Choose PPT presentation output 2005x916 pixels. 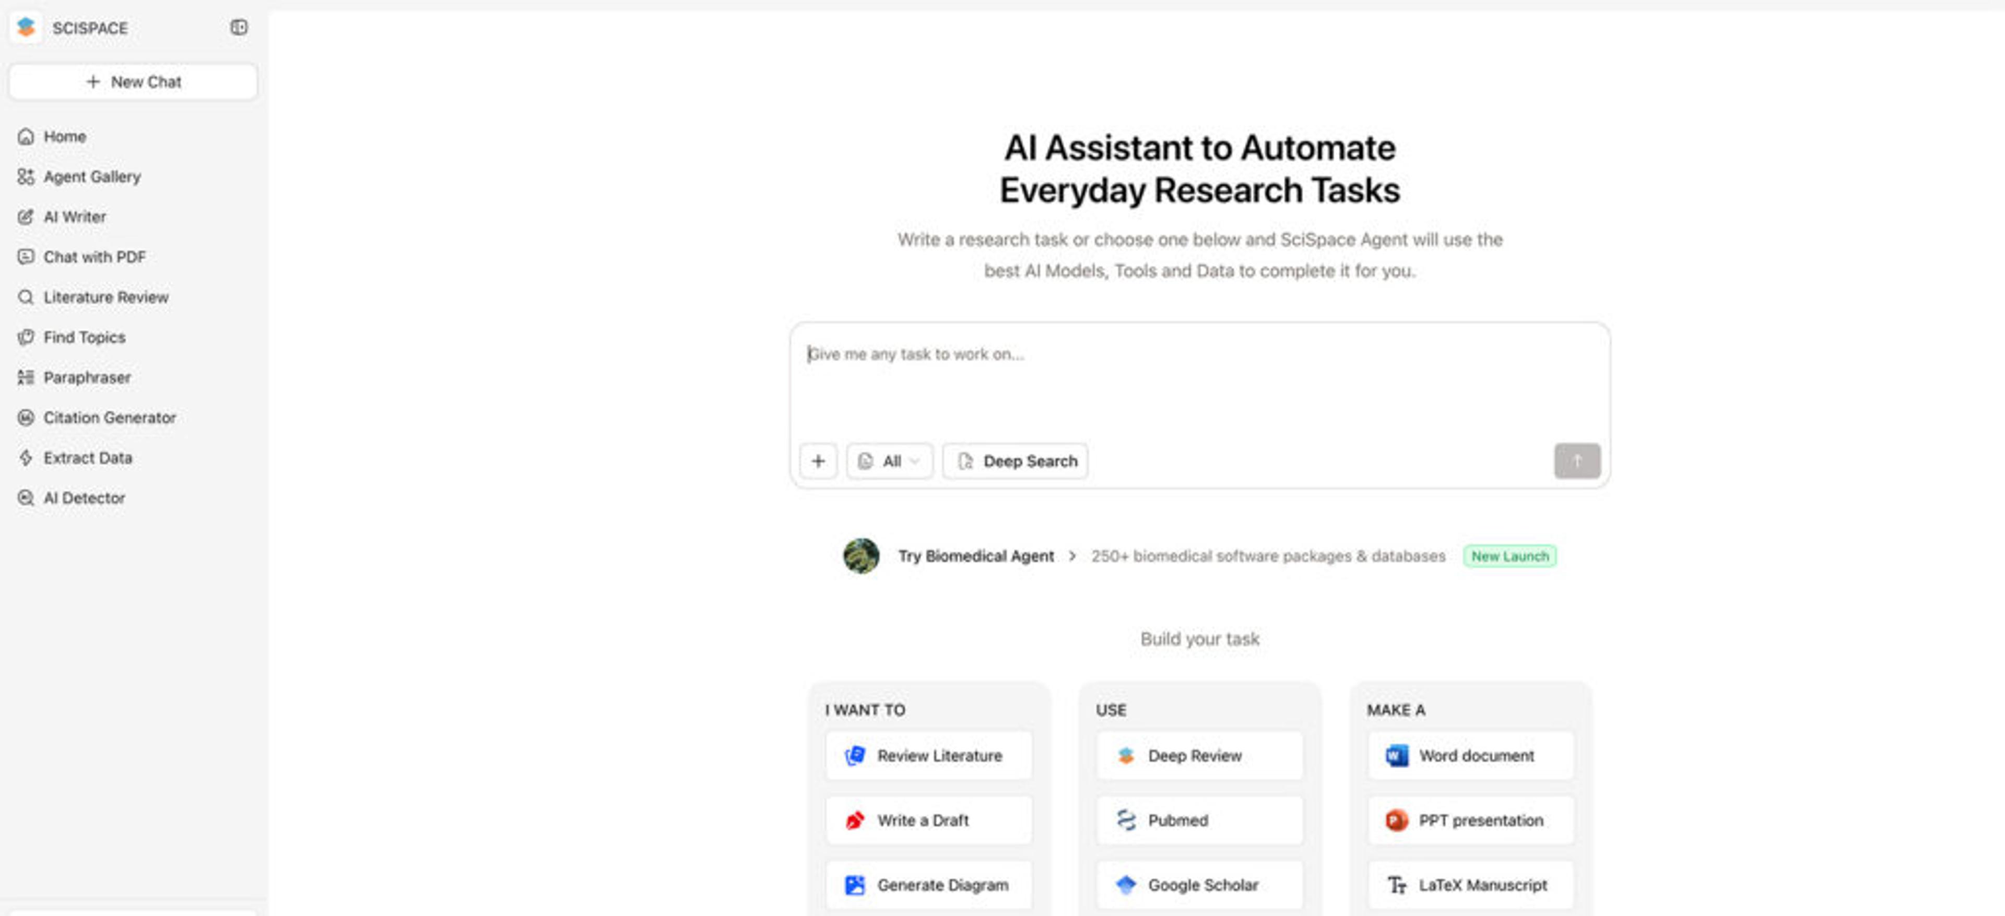click(1470, 820)
